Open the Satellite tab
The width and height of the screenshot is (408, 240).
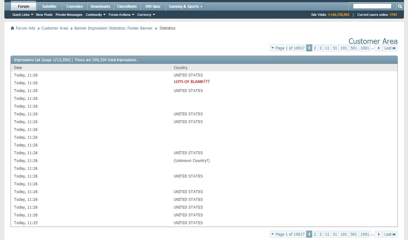point(49,6)
